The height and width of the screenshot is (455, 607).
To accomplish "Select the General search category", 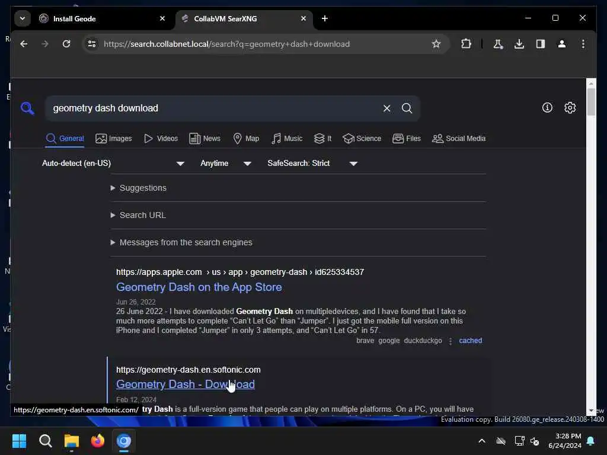I will pos(65,139).
